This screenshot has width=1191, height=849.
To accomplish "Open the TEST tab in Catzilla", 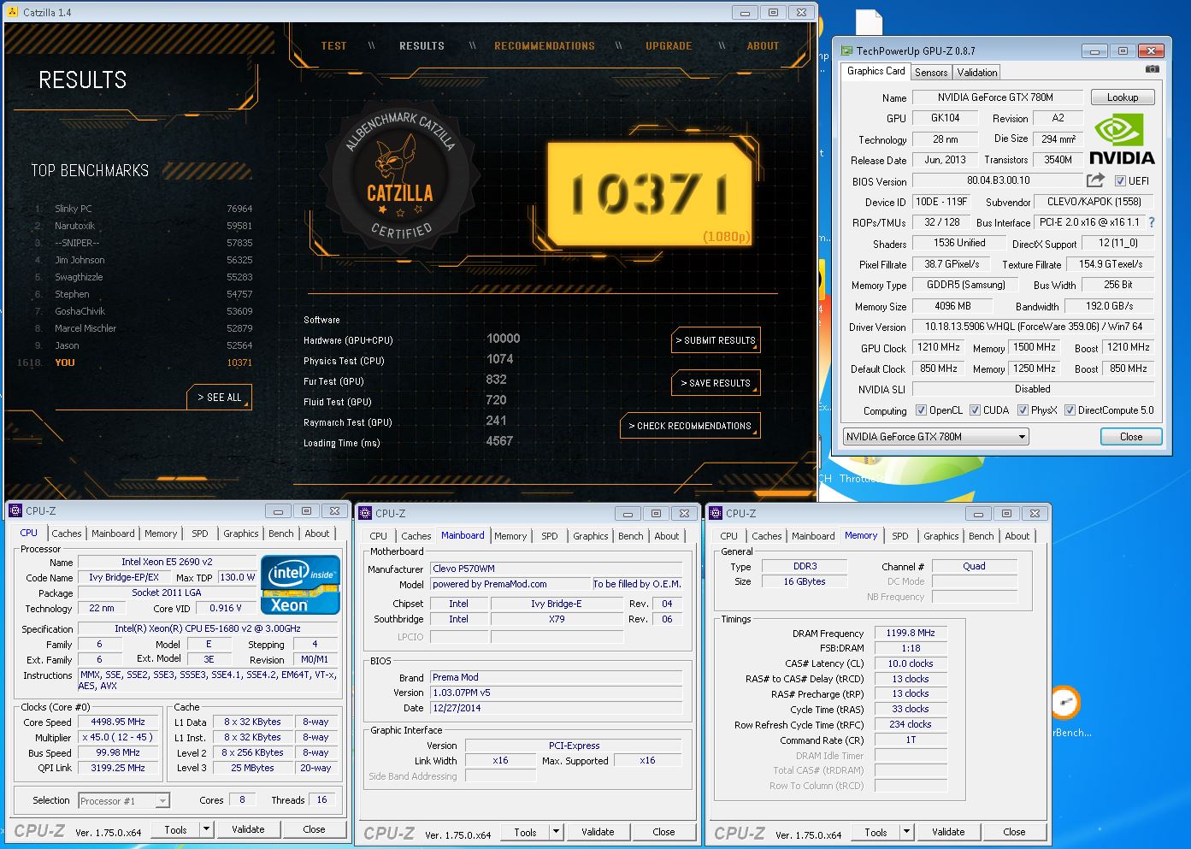I will (x=333, y=46).
